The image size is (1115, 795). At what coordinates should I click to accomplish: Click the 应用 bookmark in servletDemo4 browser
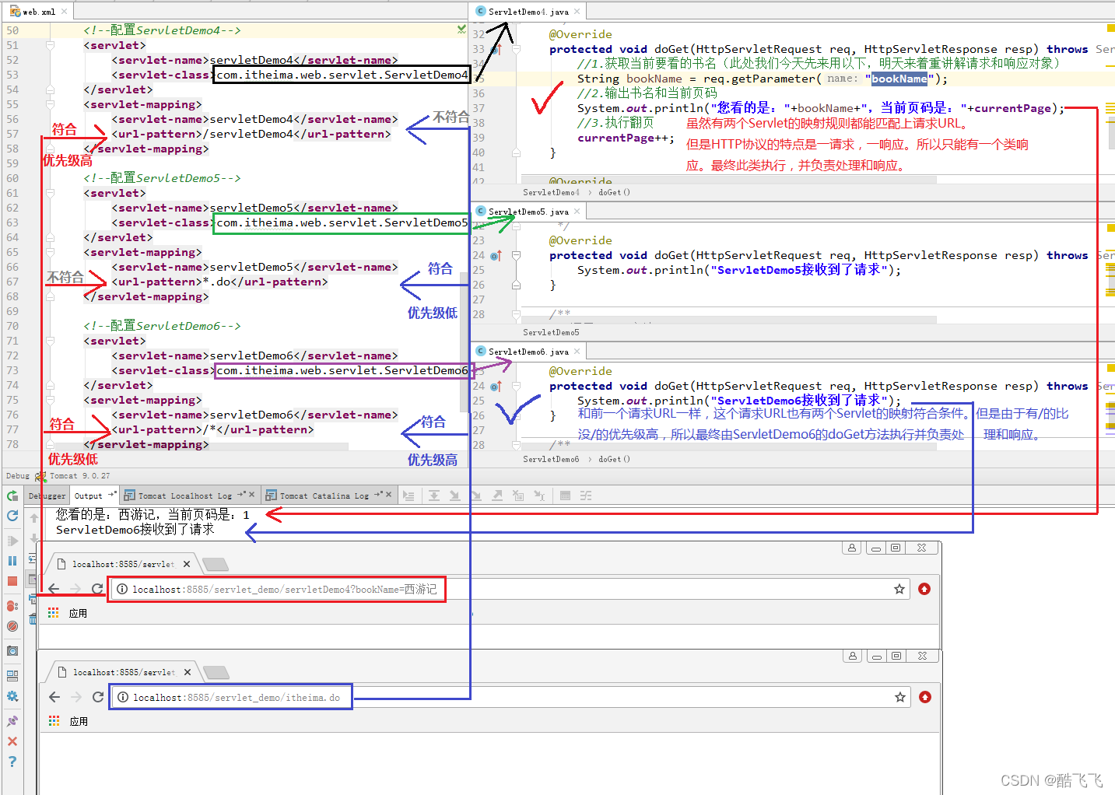[x=78, y=613]
